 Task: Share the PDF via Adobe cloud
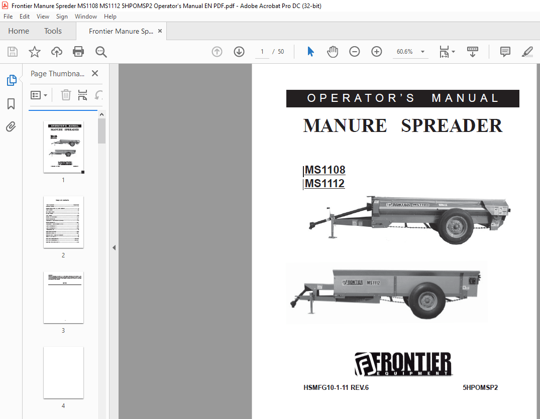point(56,51)
